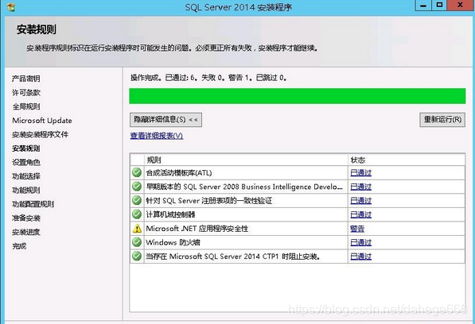Click rule text 针对 SQL Server 注册表项的一致性验证
This screenshot has width=475, height=324.
tap(209, 201)
